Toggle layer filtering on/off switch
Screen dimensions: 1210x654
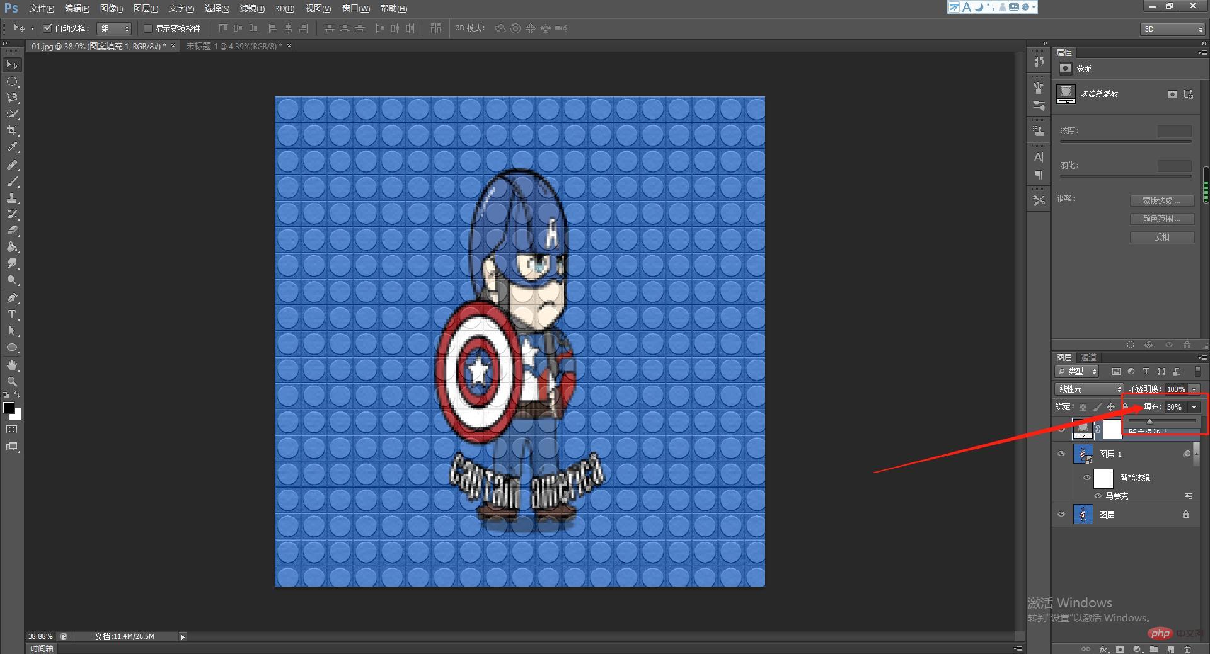1197,371
